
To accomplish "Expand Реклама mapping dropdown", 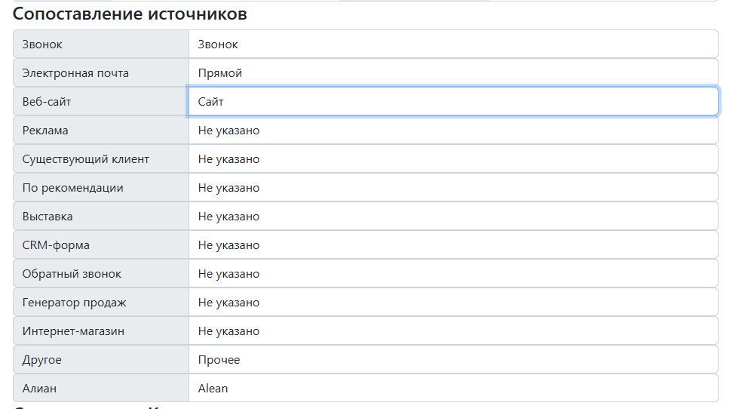I will tap(453, 131).
